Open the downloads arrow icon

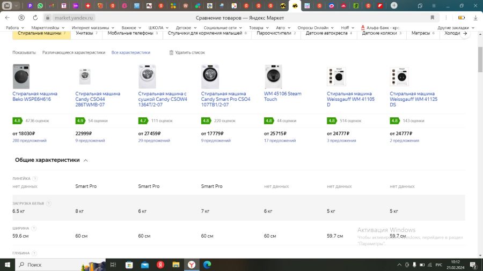[x=475, y=18]
